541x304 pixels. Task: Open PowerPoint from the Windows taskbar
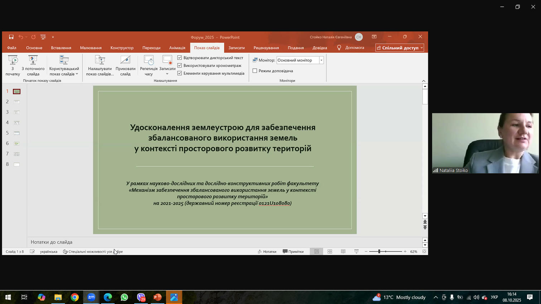157,297
